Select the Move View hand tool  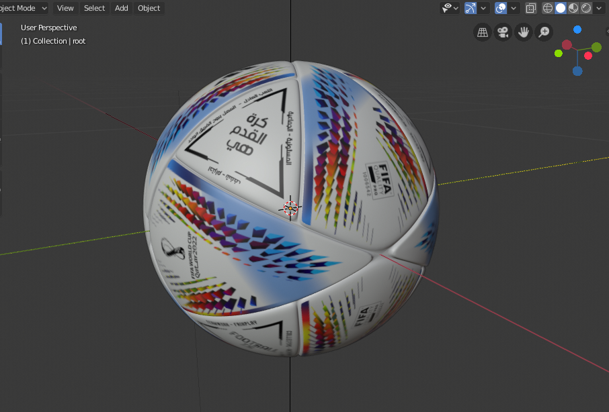click(x=523, y=32)
